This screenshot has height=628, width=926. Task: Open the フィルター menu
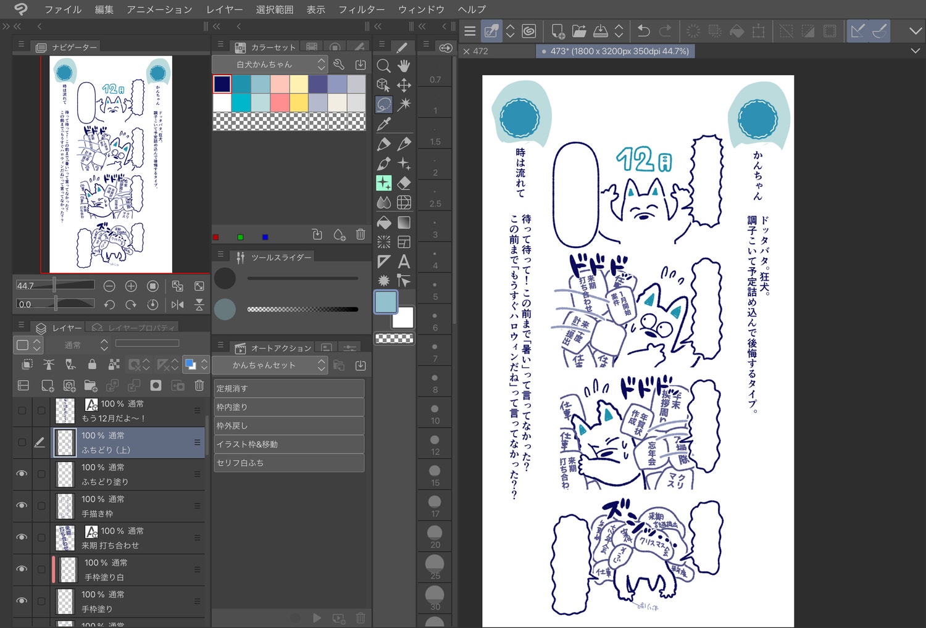pos(361,9)
